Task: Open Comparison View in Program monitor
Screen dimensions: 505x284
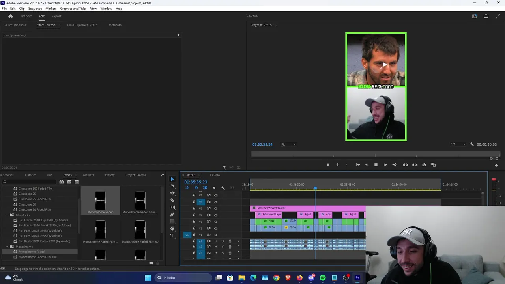Action: tap(433, 165)
